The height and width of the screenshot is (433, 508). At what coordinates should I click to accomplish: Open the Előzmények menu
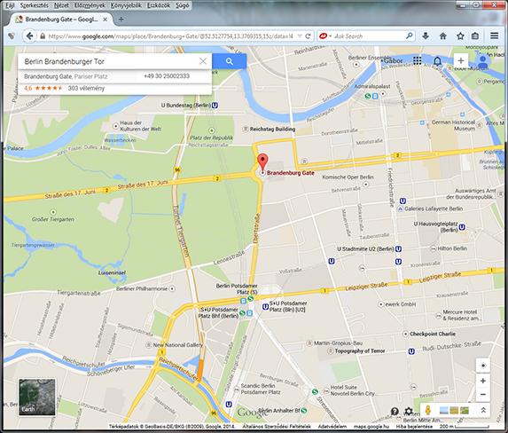point(90,5)
